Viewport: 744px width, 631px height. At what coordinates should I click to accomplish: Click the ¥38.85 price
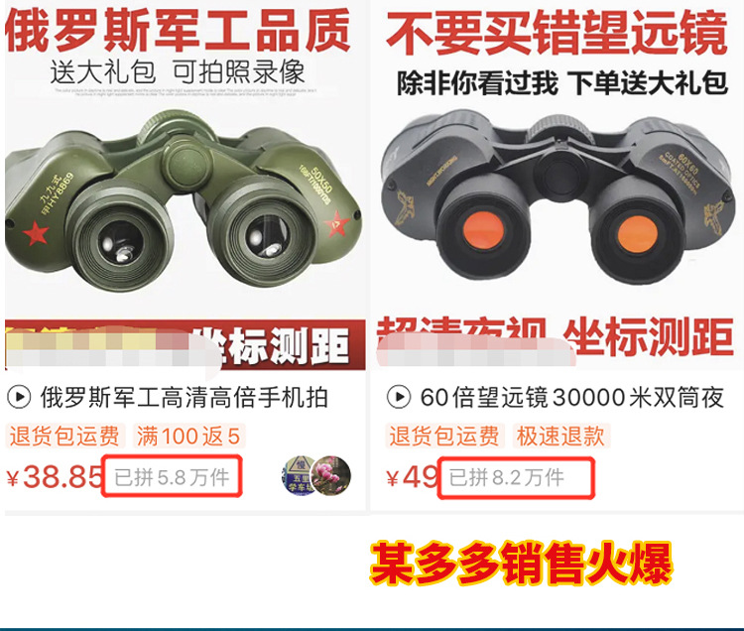55,477
